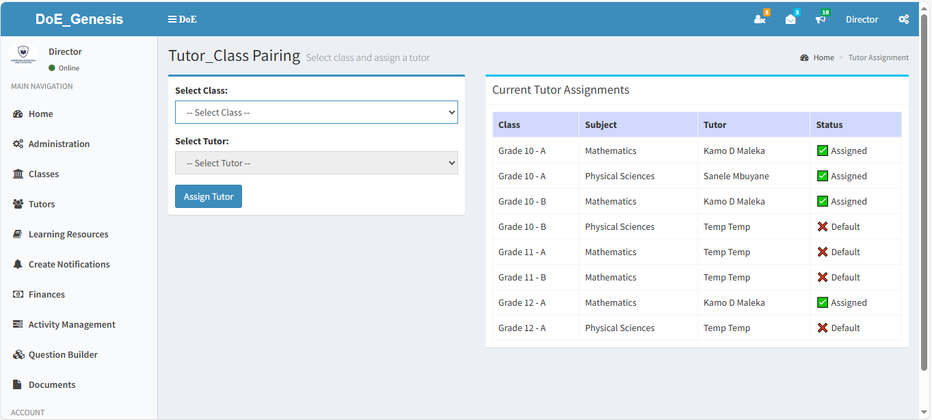Open the Select Tutor dropdown
Screen dimensions: 932x420
pos(316,163)
